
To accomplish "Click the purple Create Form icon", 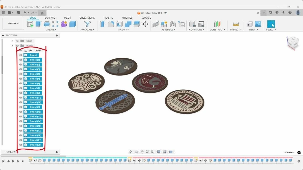I will pos(64,24).
